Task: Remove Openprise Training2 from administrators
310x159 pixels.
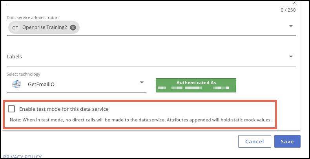Action: tap(73, 28)
